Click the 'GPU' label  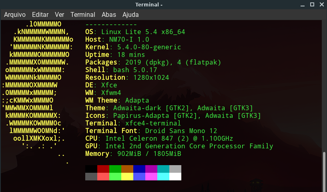(91, 146)
